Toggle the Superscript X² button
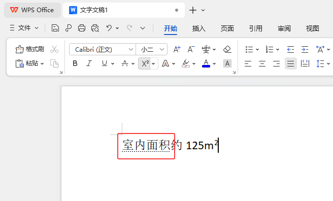333x201 pixels. tap(145, 63)
